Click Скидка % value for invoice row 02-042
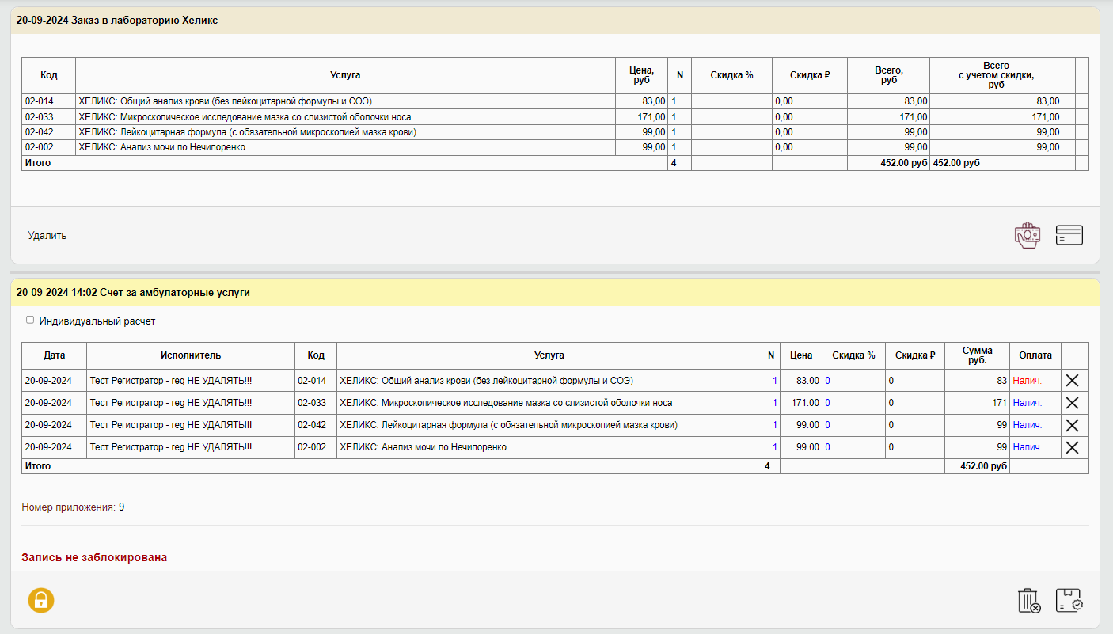 [828, 425]
